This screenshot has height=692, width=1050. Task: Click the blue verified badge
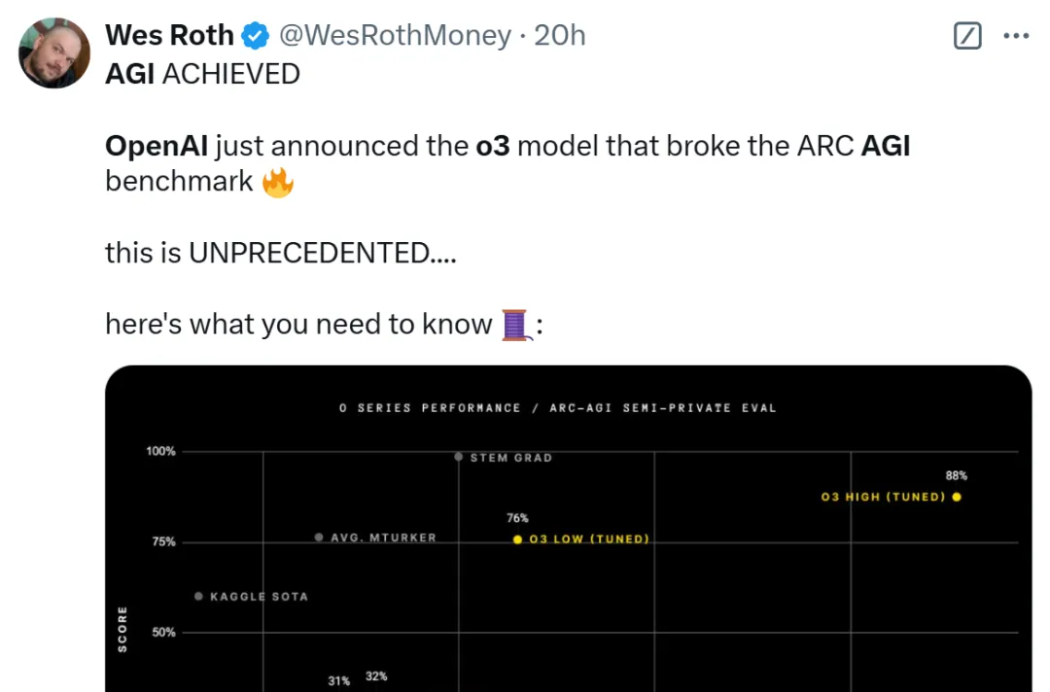(255, 35)
